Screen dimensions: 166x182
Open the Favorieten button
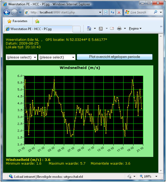(17, 21)
